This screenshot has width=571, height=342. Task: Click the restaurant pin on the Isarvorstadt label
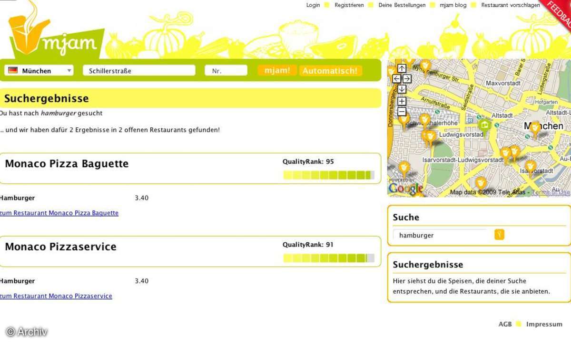(x=531, y=167)
